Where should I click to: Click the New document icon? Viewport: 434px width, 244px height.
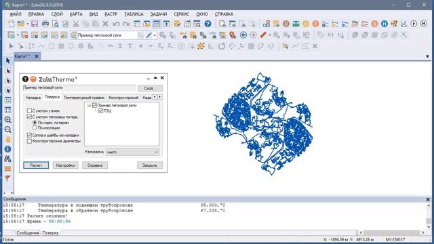coord(12,24)
